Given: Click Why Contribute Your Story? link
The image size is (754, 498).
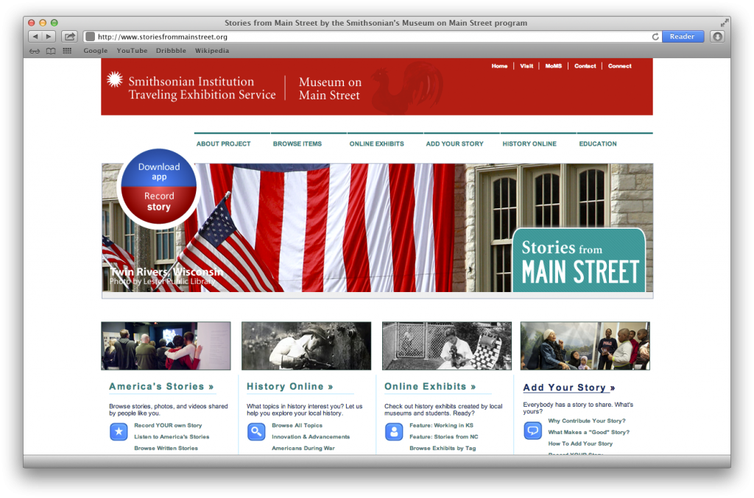Looking at the screenshot, I should (587, 421).
